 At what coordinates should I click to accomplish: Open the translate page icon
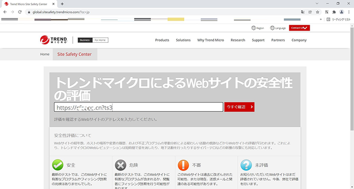[303, 12]
